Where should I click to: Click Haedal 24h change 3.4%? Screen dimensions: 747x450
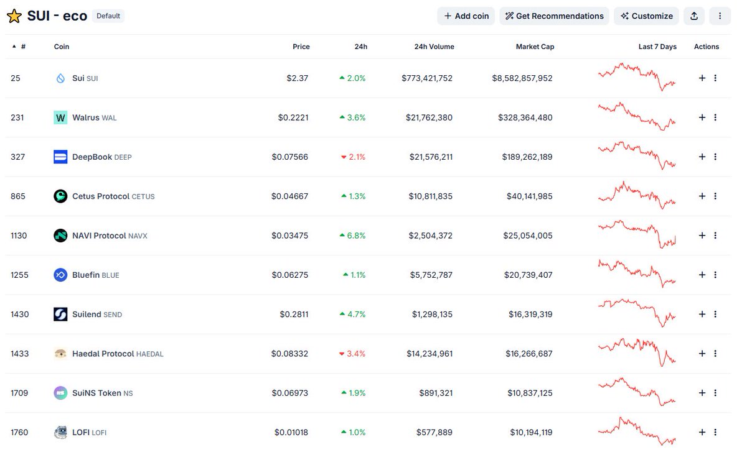coord(352,354)
